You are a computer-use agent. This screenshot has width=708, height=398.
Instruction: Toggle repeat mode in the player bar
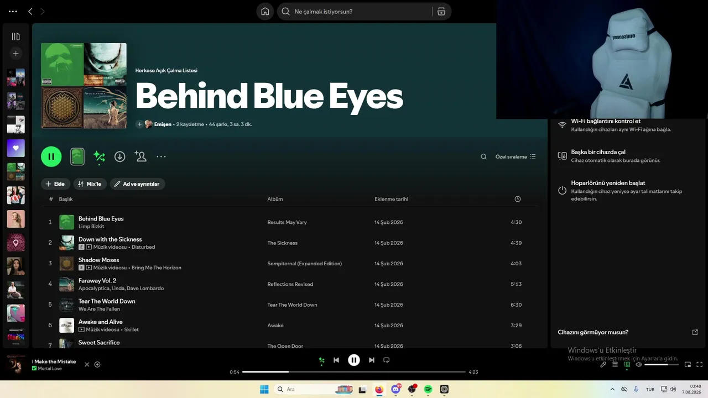[387, 360]
